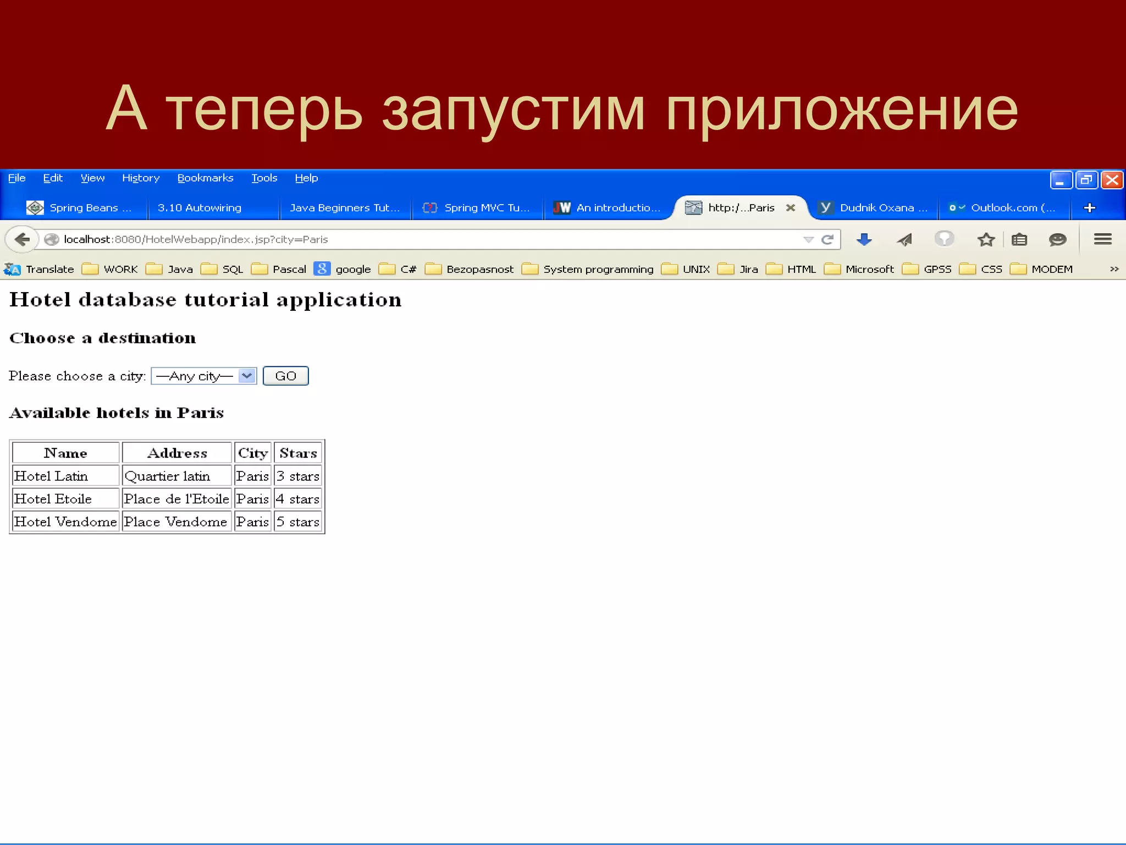The height and width of the screenshot is (845, 1126).
Task: Open the Bookmarks menu
Action: coord(205,178)
